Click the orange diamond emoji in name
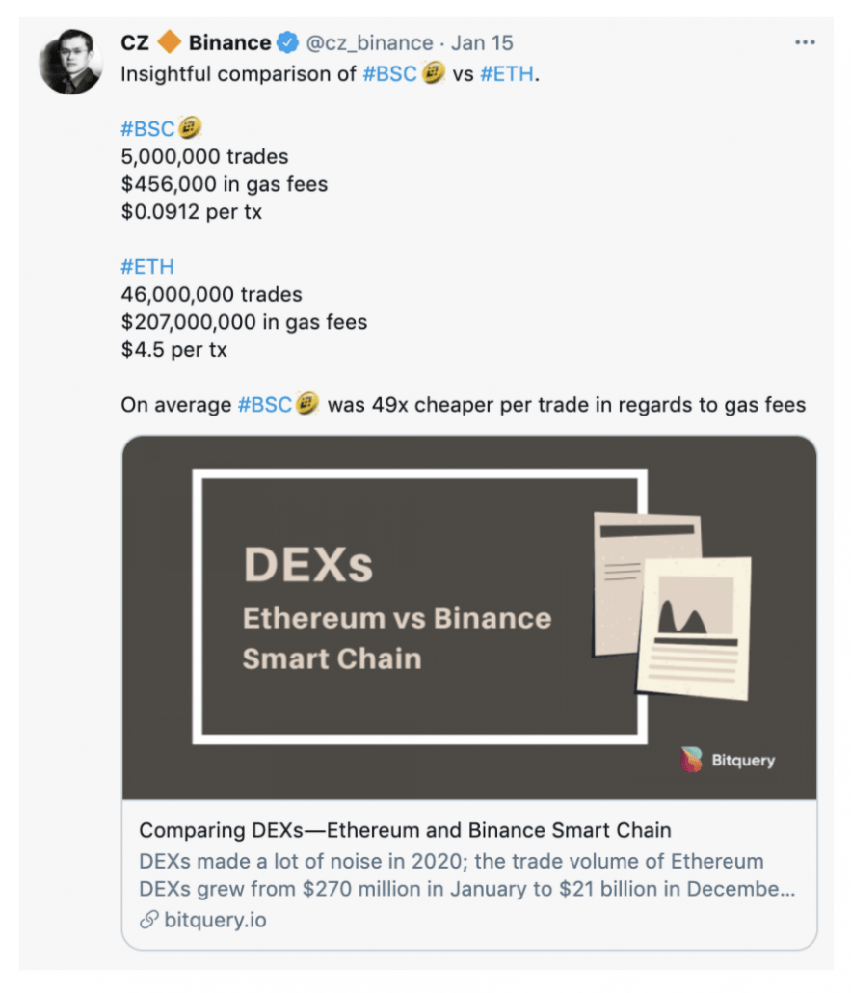Viewport: 851px width, 993px height. point(169,42)
